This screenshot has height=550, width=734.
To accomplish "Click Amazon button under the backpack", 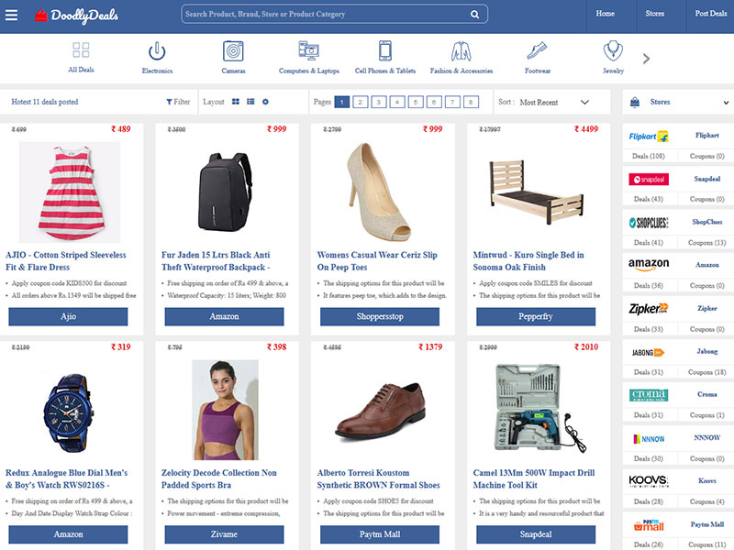I will (224, 316).
